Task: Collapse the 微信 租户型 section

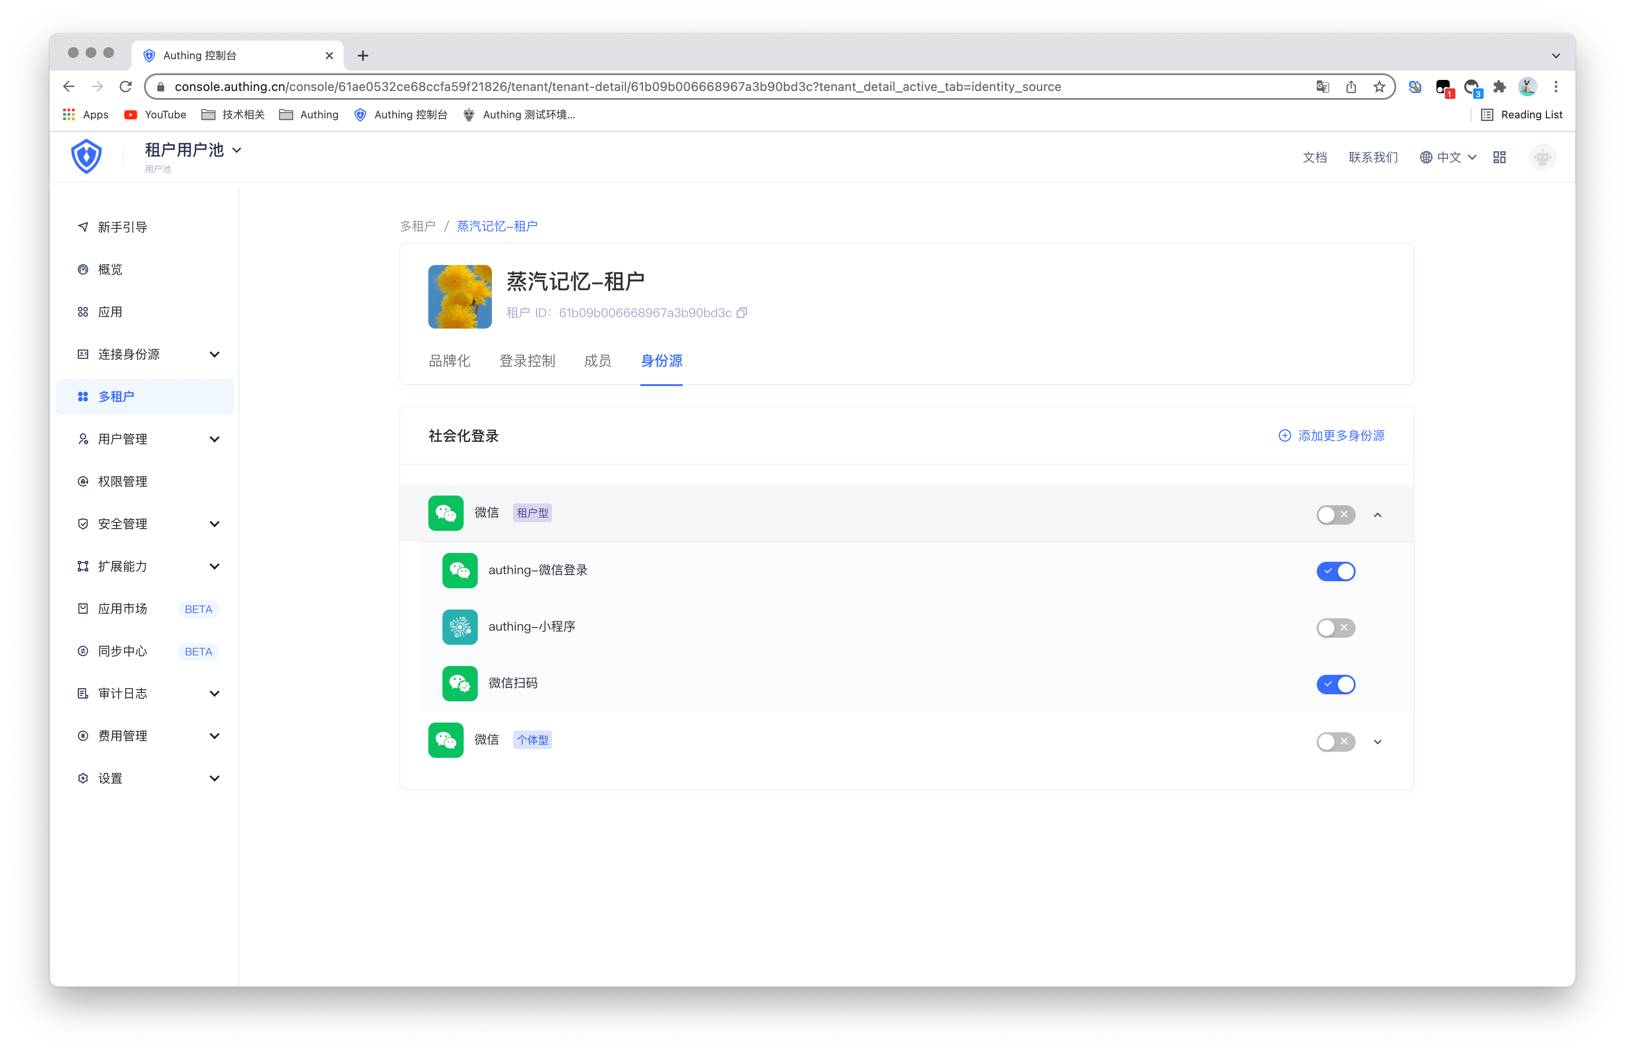Action: point(1378,515)
